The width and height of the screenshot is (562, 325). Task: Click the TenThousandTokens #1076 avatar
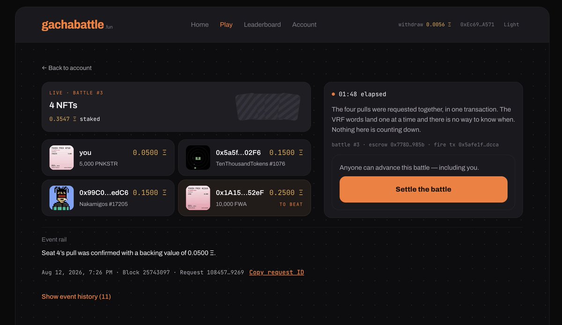(x=198, y=158)
